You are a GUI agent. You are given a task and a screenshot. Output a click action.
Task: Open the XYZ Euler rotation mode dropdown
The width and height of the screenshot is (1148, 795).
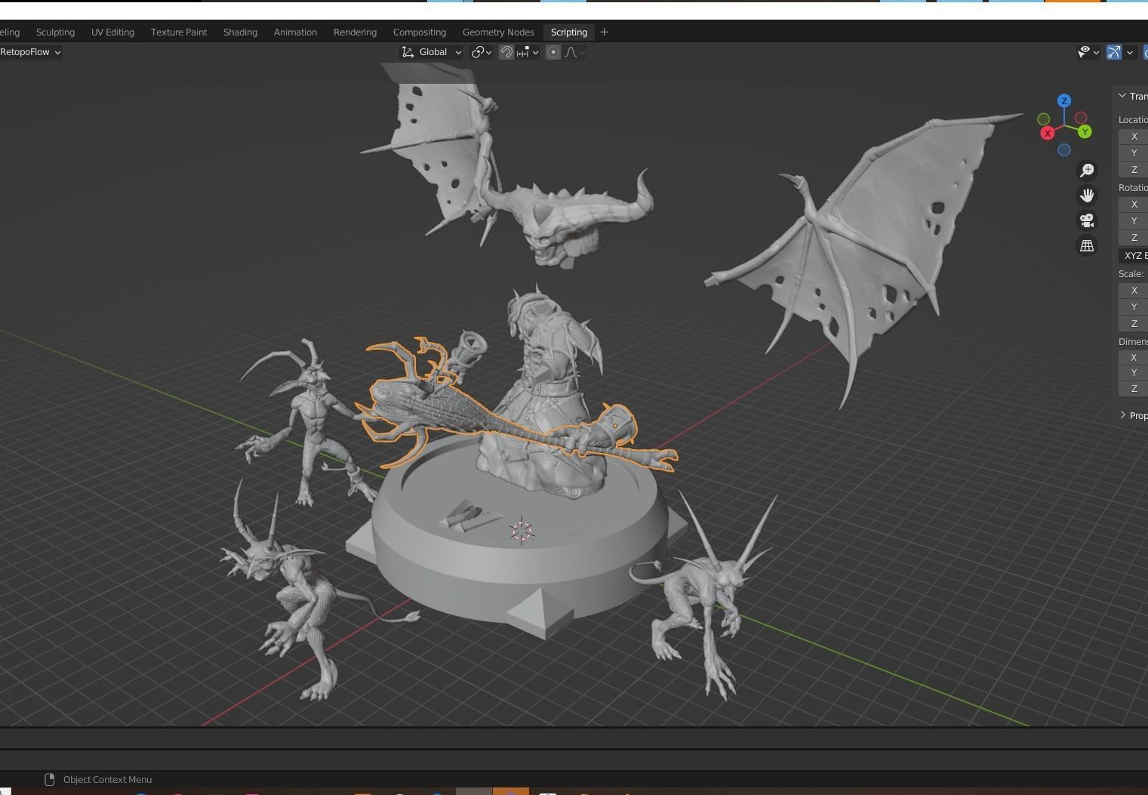pos(1134,256)
